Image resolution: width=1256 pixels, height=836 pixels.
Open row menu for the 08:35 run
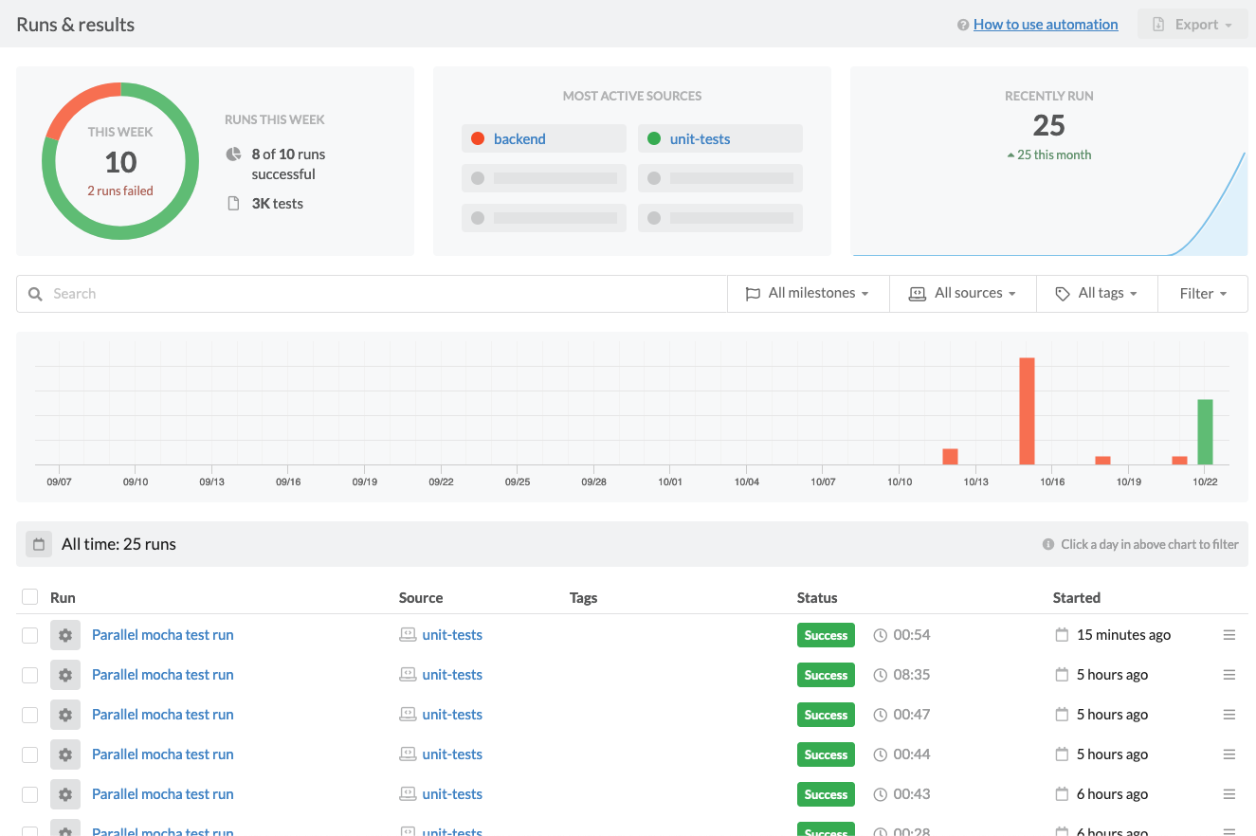[x=1229, y=675]
